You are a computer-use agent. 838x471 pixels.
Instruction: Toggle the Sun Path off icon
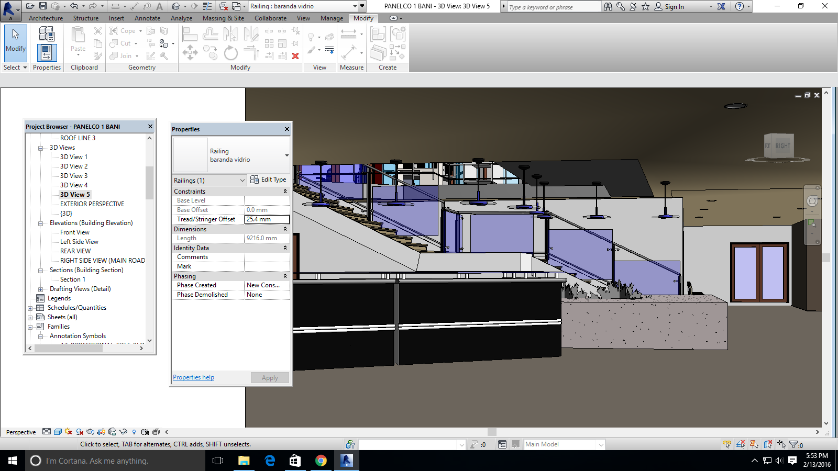pos(68,432)
